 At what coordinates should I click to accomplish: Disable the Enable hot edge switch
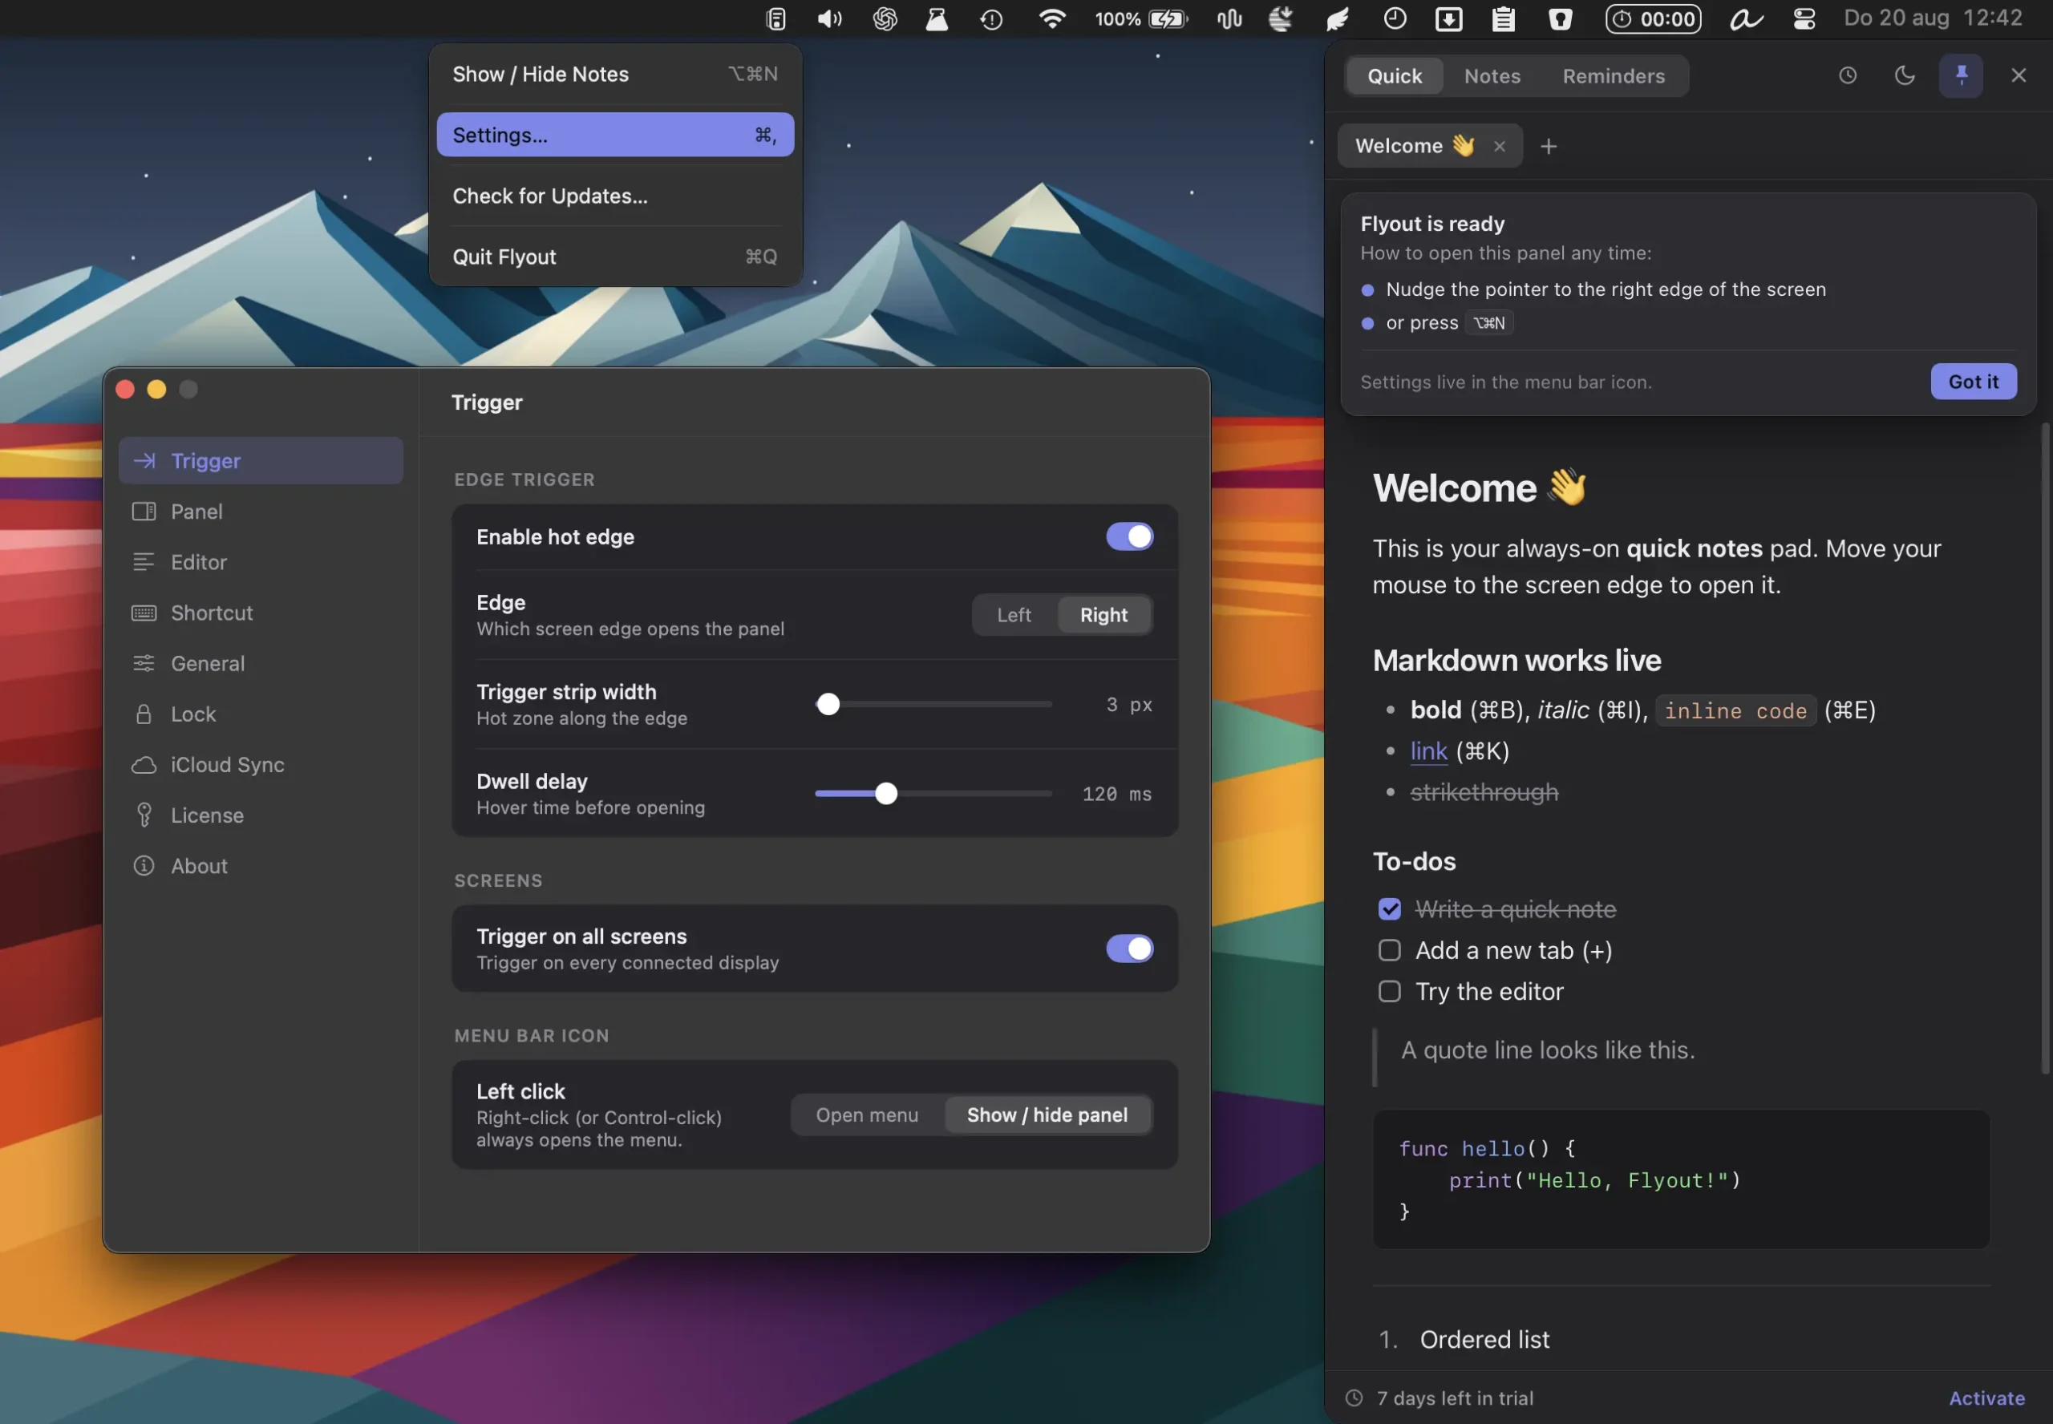point(1130,536)
